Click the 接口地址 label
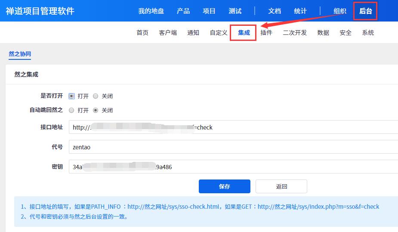Screen dimensions: 398x232 [52, 127]
